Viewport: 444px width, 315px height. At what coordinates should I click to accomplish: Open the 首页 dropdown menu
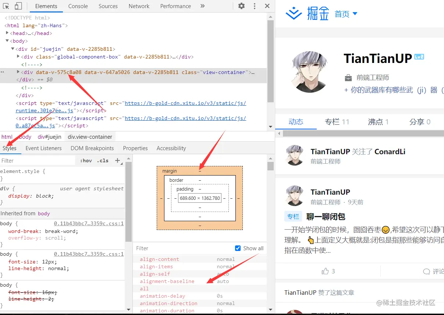pos(346,14)
